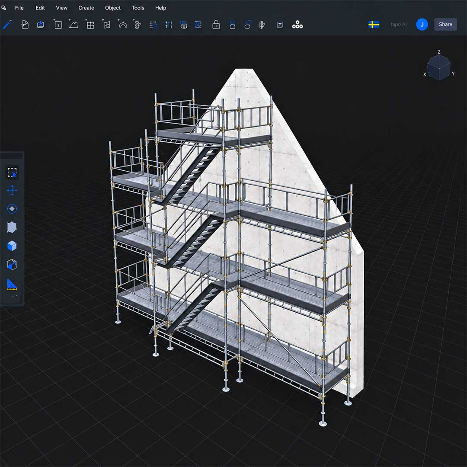The height and width of the screenshot is (467, 467).
Task: Open the Create menu
Action: click(86, 8)
